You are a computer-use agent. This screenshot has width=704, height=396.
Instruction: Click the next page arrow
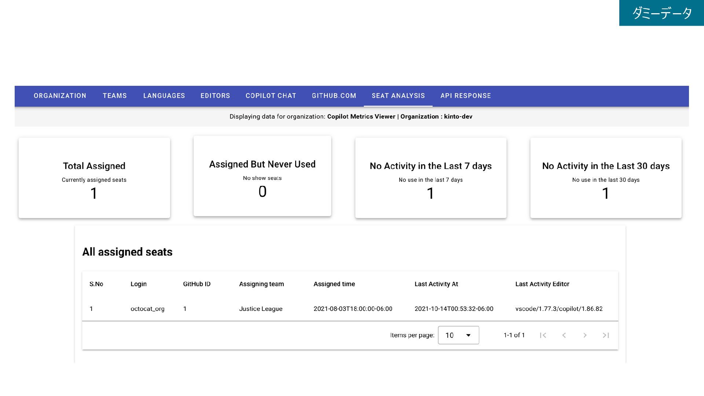point(585,335)
